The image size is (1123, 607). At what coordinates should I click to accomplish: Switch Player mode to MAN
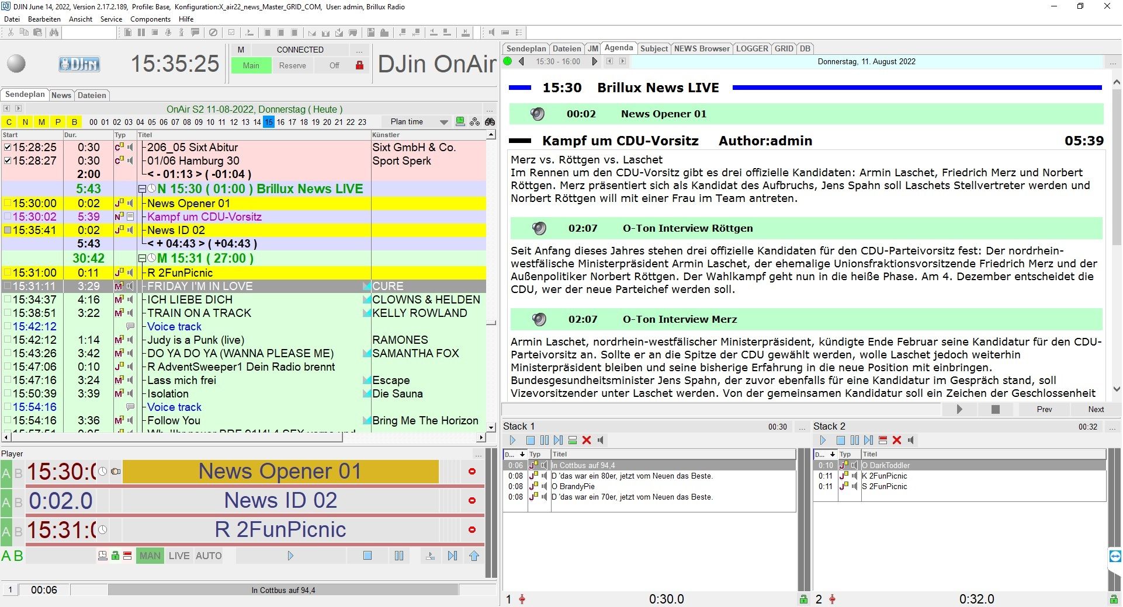pos(150,556)
